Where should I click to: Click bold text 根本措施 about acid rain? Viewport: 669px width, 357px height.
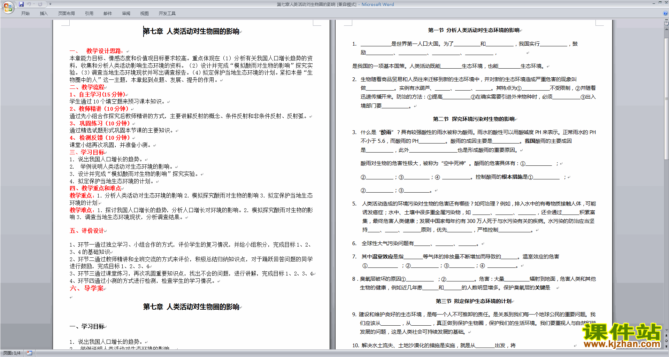click(512, 177)
